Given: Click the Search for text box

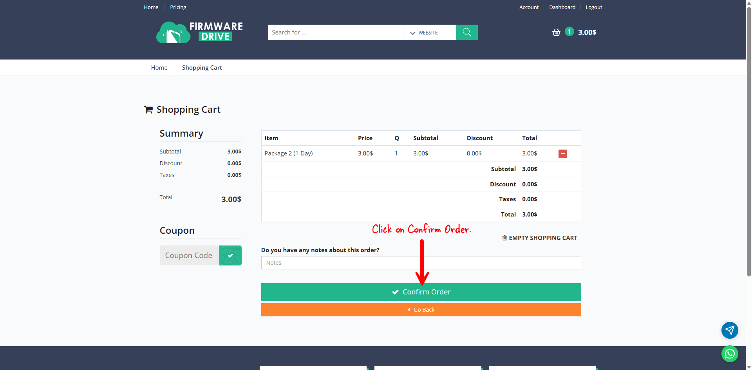Looking at the screenshot, I should (336, 32).
